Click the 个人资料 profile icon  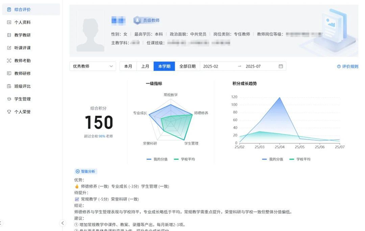point(9,22)
